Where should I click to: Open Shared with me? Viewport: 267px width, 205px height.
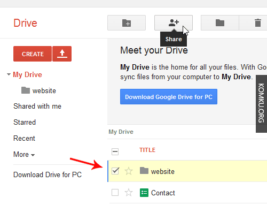point(37,106)
